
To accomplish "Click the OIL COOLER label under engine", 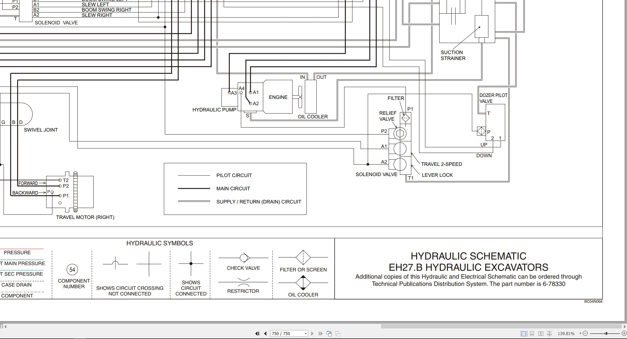I will [x=313, y=117].
